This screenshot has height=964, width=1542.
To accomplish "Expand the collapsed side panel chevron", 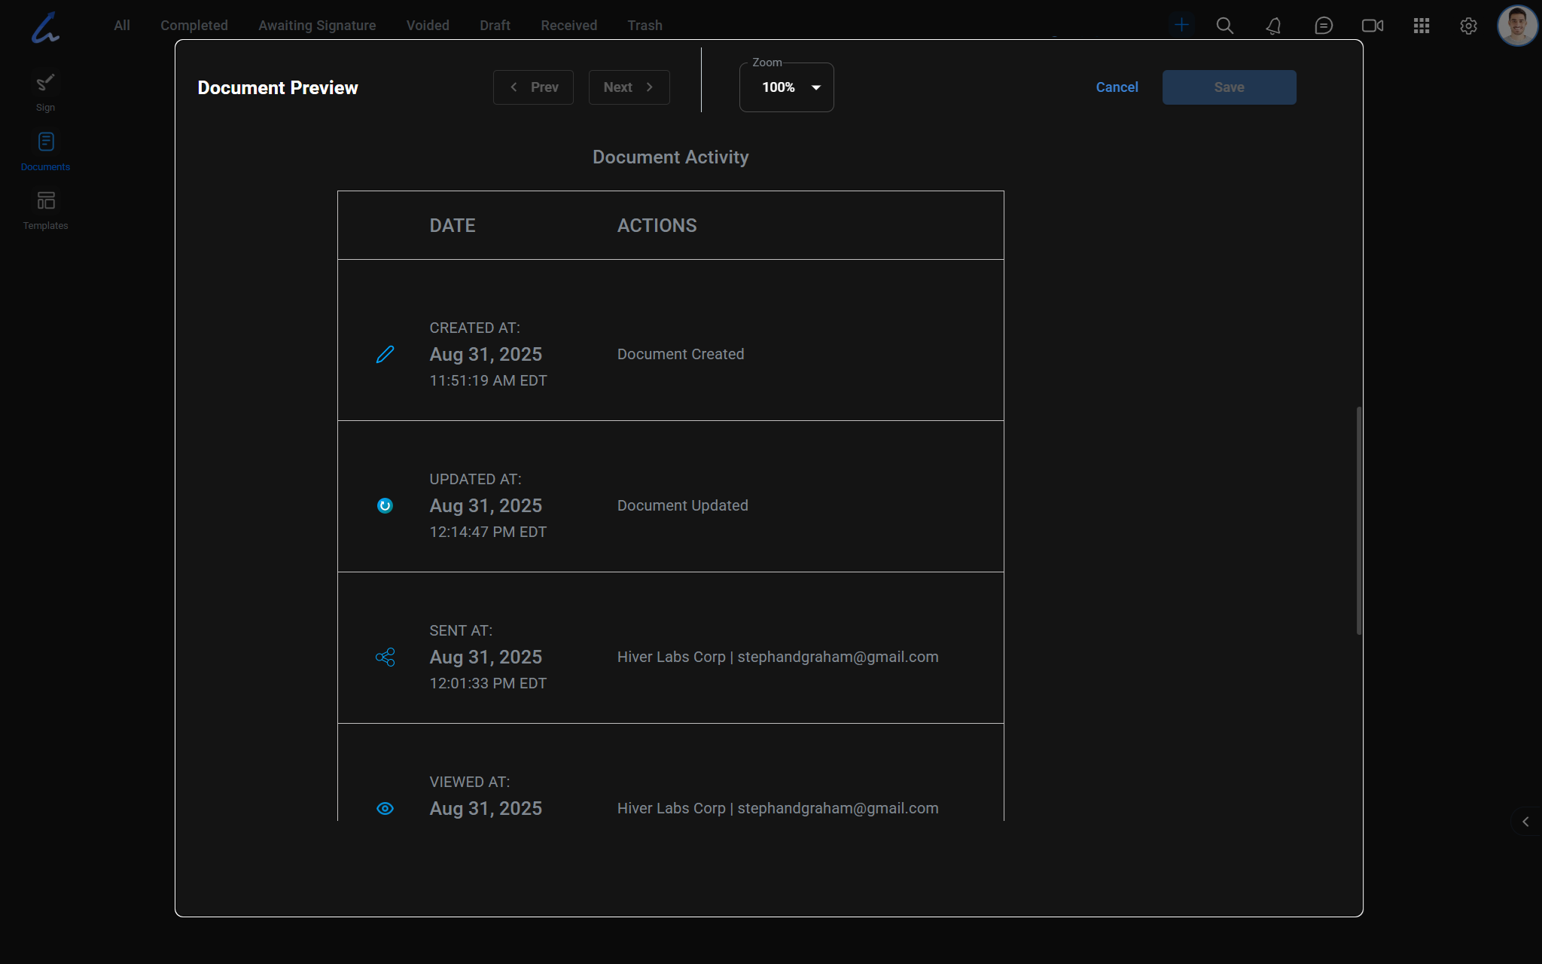I will (1525, 822).
